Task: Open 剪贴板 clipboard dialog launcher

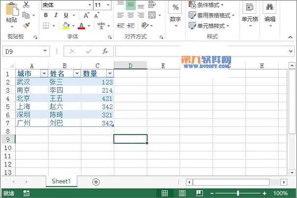Action: [x=35, y=37]
